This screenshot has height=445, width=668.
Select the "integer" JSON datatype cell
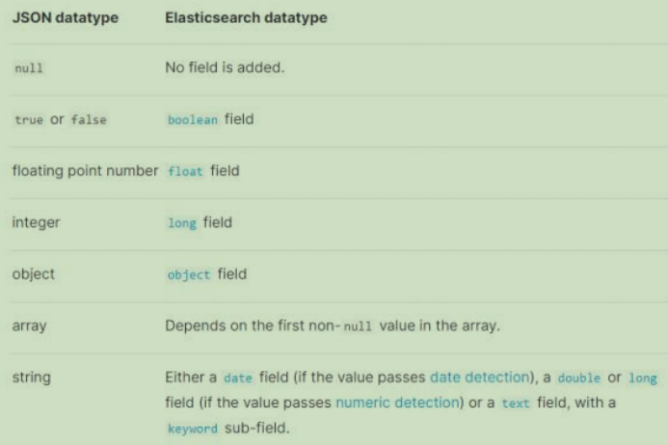coord(34,222)
